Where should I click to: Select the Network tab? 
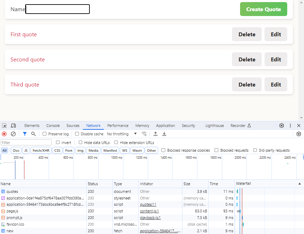pyautogui.click(x=93, y=126)
